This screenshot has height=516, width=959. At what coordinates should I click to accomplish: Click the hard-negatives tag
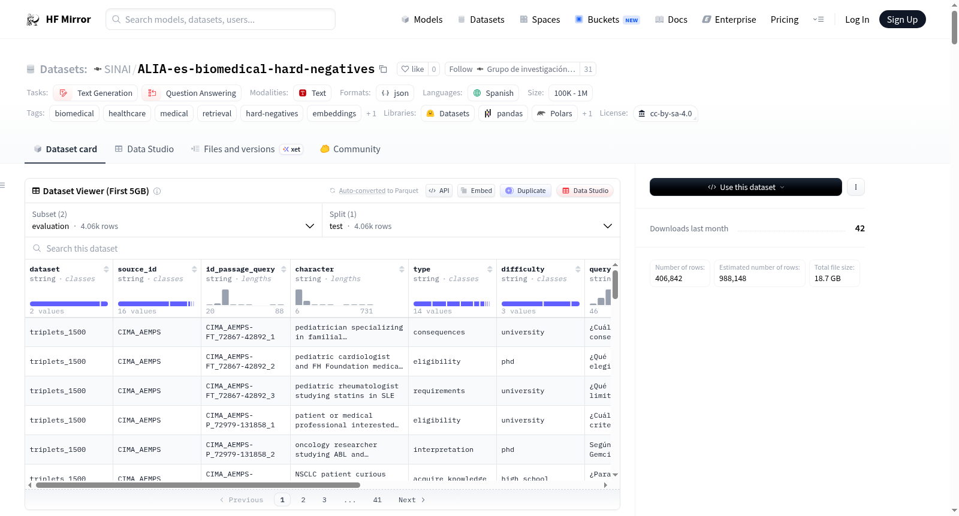[x=272, y=113]
